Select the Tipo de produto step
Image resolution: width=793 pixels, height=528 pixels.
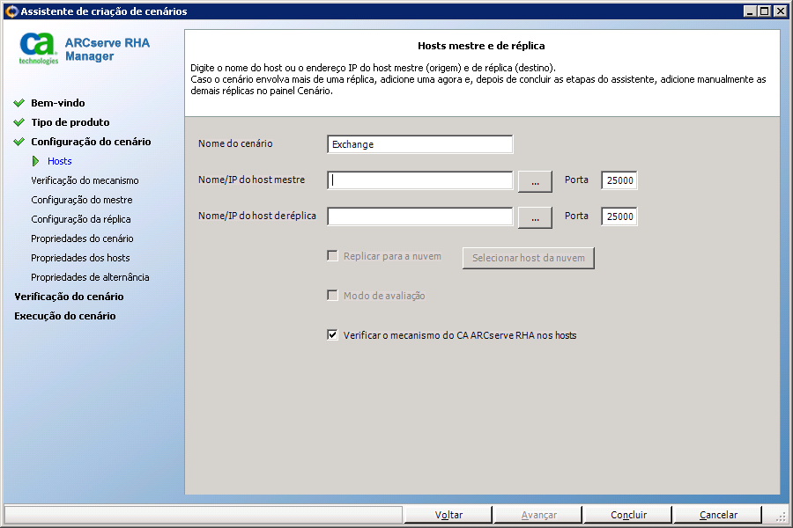pos(70,122)
